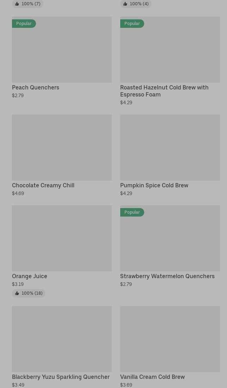This screenshot has width=227, height=388.
Task: Open Blackberry Yuzu Sparkling Quencher image
Action: pos(62,339)
